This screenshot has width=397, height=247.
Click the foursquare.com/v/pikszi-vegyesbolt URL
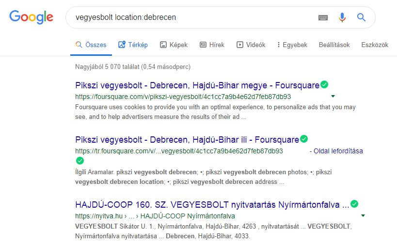(x=183, y=97)
